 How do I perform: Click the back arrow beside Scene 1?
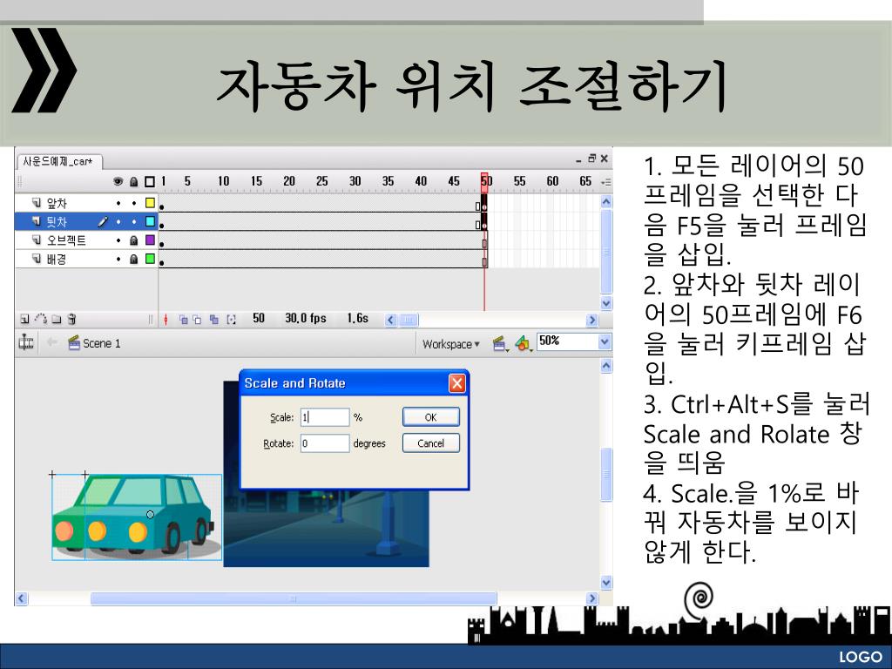pos(51,342)
